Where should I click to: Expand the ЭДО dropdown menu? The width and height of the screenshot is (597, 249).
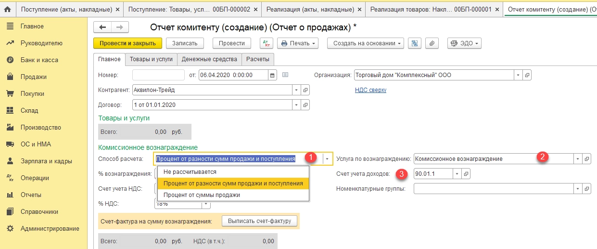(464, 43)
